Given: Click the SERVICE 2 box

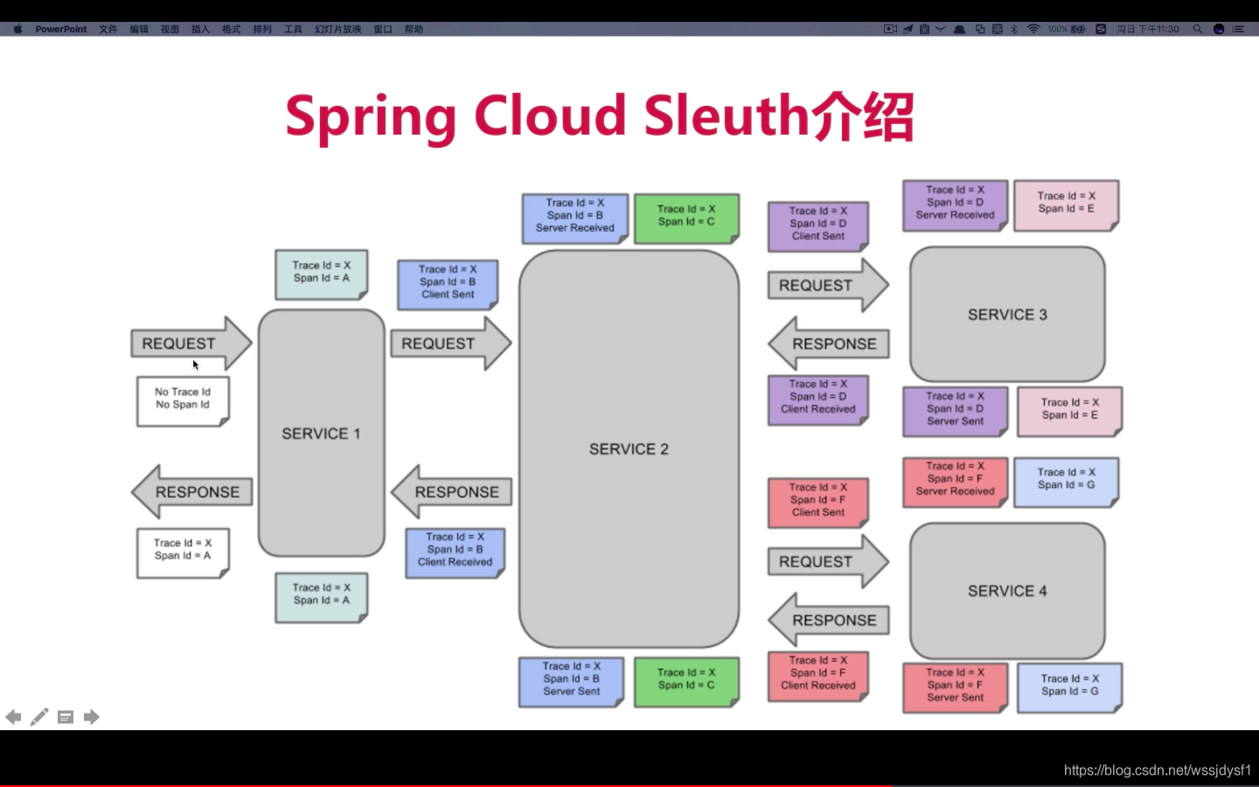Looking at the screenshot, I should [629, 449].
